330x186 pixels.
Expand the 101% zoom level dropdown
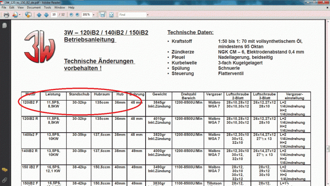pyautogui.click(x=94, y=14)
